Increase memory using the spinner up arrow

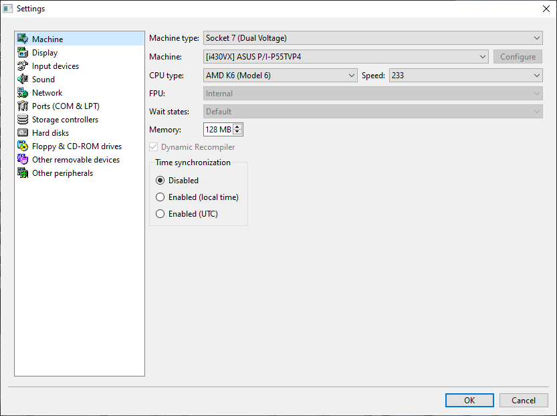coord(238,126)
